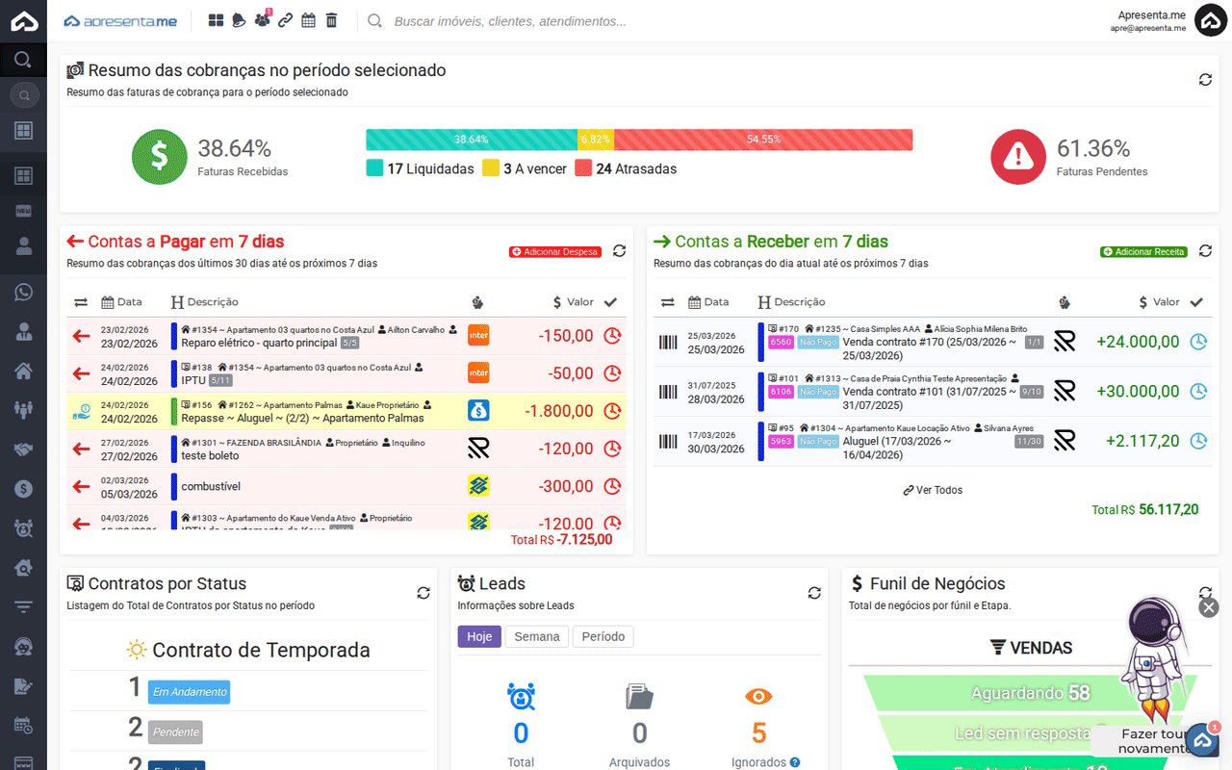Click clock status icon on Reparo elétrico row
Screen dimensions: 1232x770
pos(612,336)
